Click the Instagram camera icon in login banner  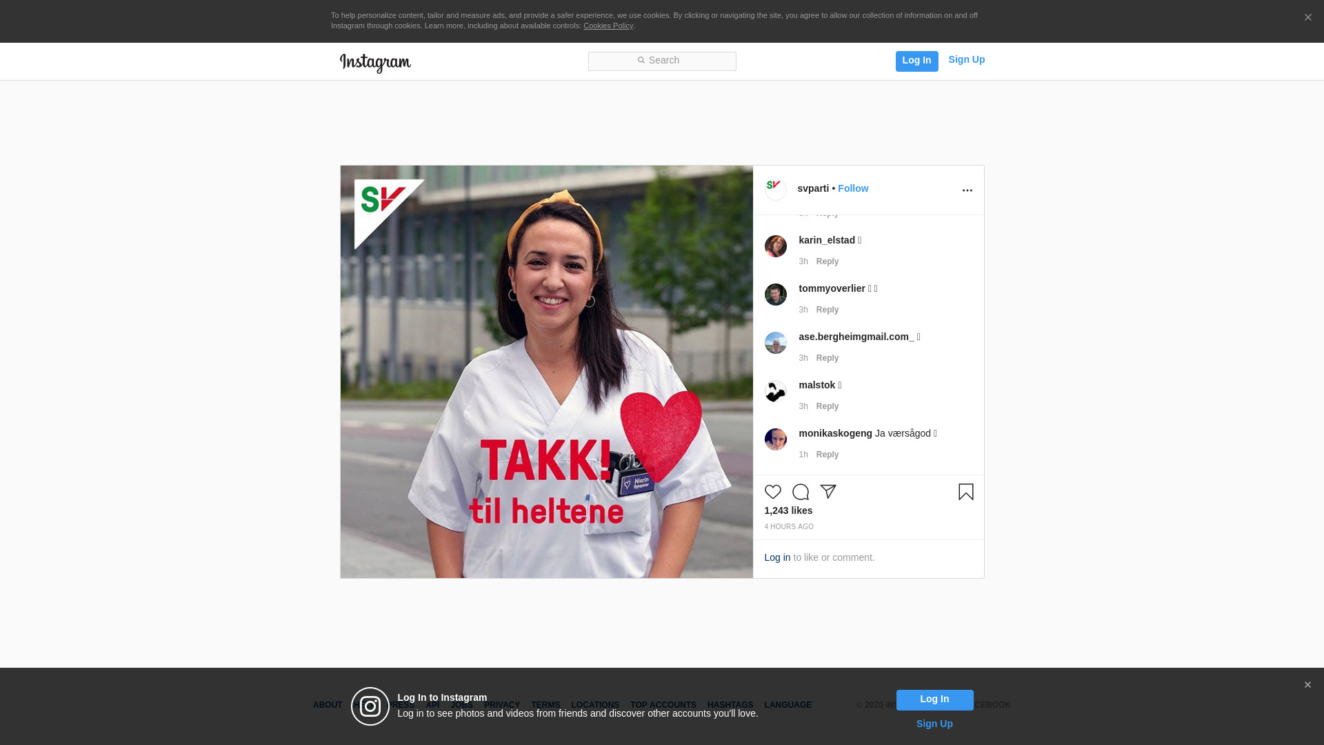(370, 706)
